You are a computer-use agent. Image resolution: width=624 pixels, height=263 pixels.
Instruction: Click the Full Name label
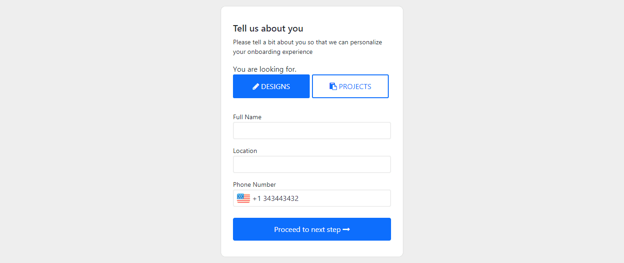tap(247, 117)
